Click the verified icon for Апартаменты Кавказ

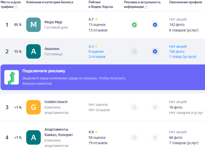(x=155, y=138)
